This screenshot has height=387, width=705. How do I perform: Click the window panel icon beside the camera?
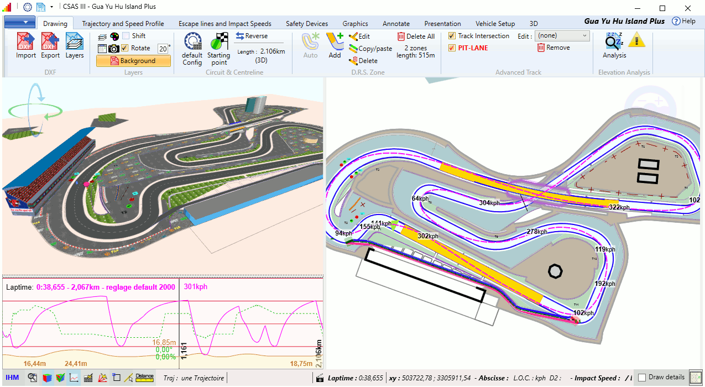click(x=102, y=49)
